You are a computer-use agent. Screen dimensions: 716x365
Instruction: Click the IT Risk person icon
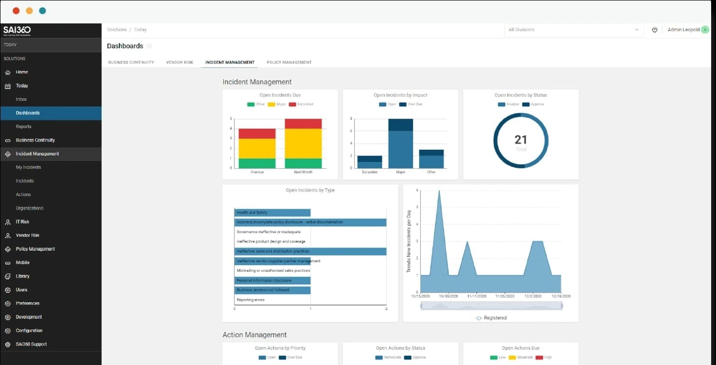click(7, 222)
